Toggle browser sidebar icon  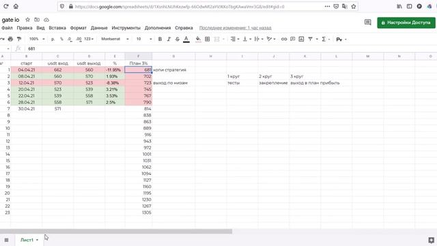pos(409,6)
